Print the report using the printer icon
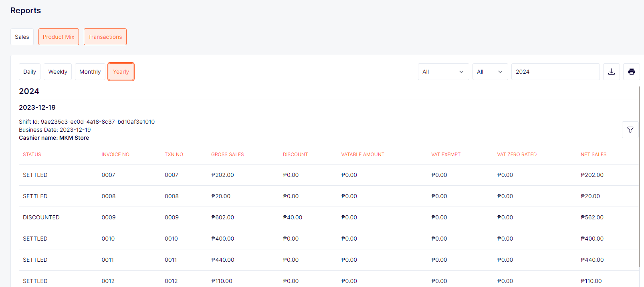Viewport: 644px width, 287px height. (631, 72)
